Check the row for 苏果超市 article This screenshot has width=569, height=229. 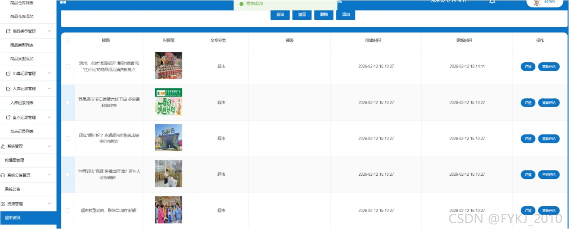click(68, 102)
